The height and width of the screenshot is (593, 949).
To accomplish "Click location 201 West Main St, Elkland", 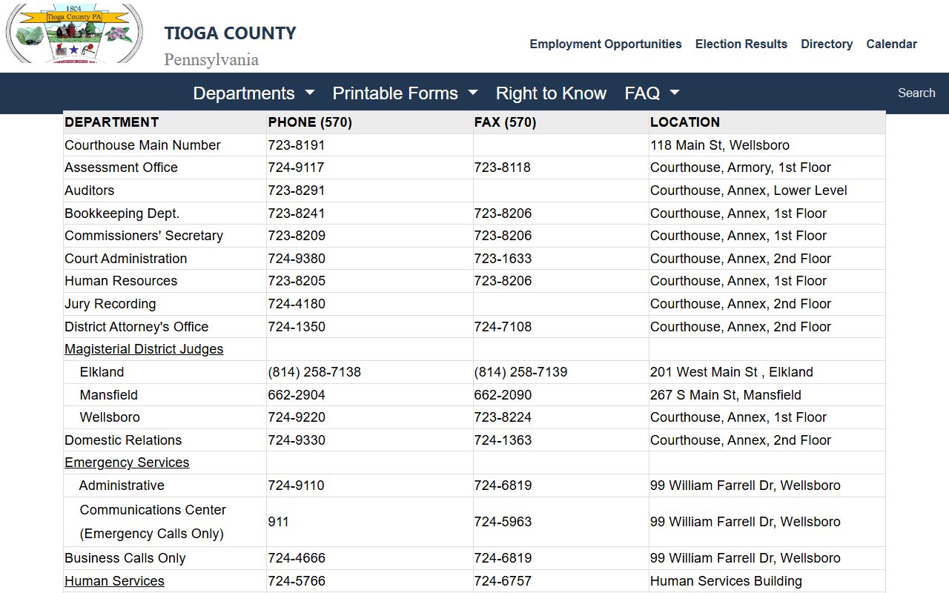I will (732, 372).
